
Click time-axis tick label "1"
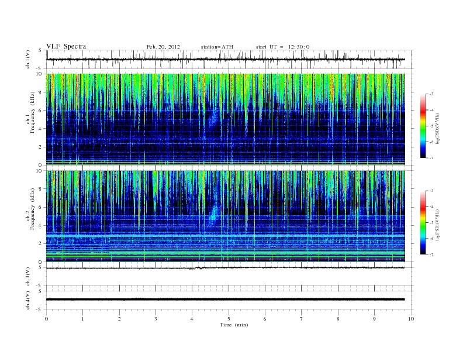tap(83, 319)
